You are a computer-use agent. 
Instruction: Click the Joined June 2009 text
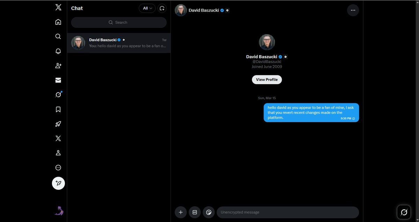(x=267, y=67)
